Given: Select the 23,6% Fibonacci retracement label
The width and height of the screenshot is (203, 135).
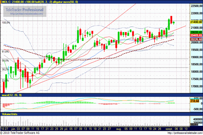Looking at the screenshot, I should coord(5,80).
